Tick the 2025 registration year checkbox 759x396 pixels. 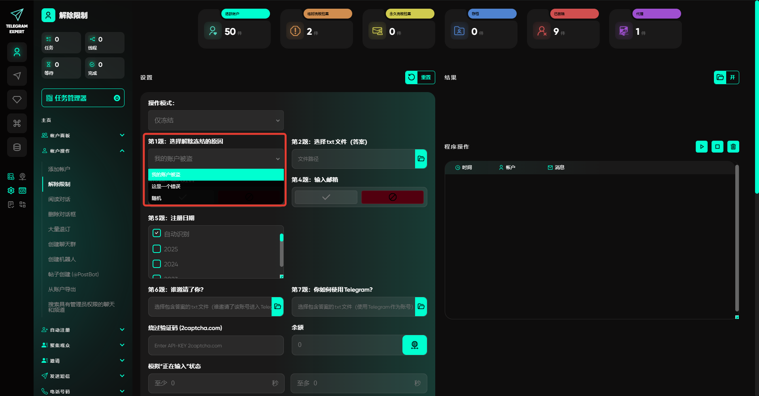coord(157,249)
